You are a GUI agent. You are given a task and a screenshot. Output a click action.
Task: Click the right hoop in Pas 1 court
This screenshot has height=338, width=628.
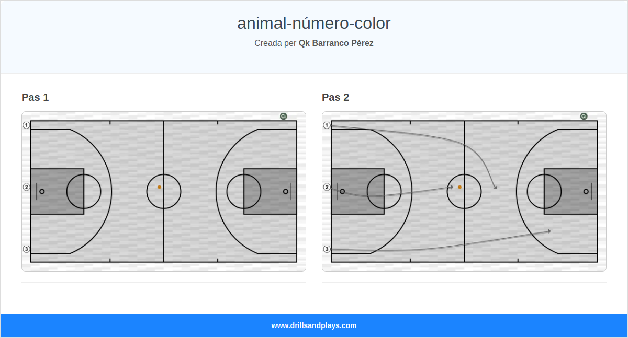tap(285, 191)
